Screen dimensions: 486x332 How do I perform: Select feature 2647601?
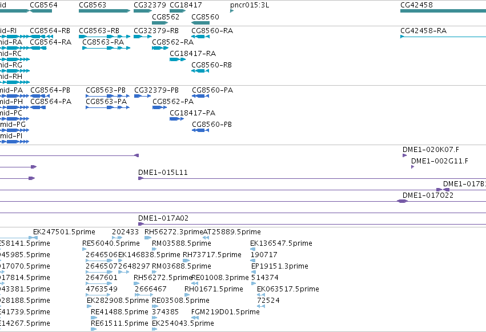tap(98, 283)
